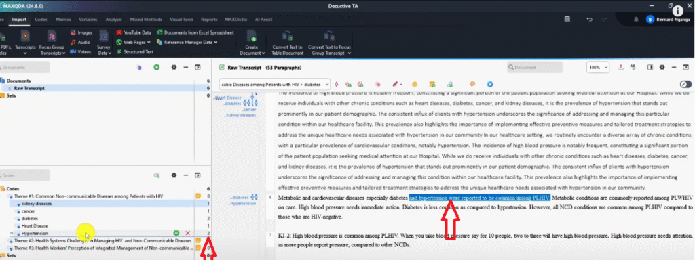Screen dimensions: 695x260
Task: Open Survey Data import dropdown
Action: pos(104,43)
